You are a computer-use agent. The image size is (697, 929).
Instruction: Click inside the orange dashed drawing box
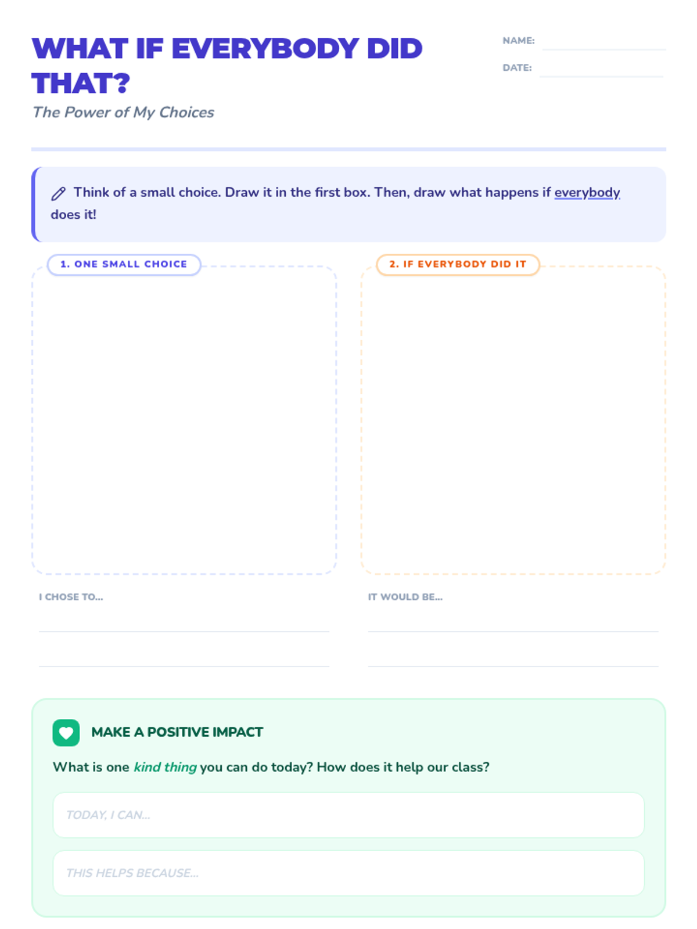pyautogui.click(x=513, y=420)
